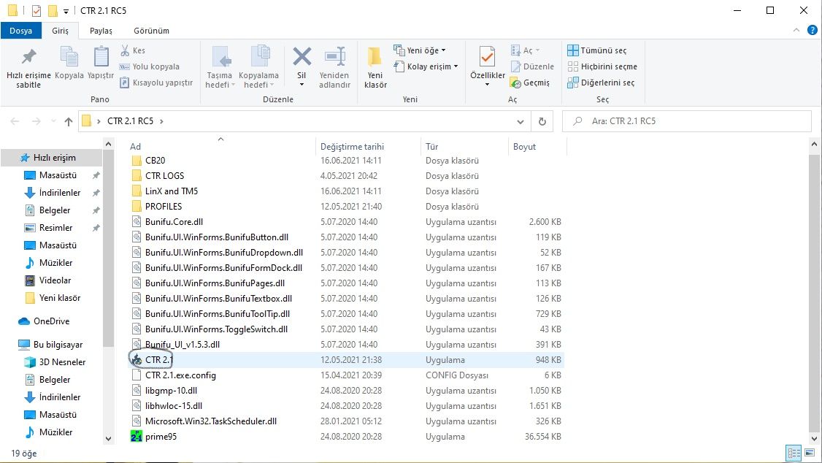
Task: Sort by Değiştirme tarihi column
Action: click(x=368, y=146)
